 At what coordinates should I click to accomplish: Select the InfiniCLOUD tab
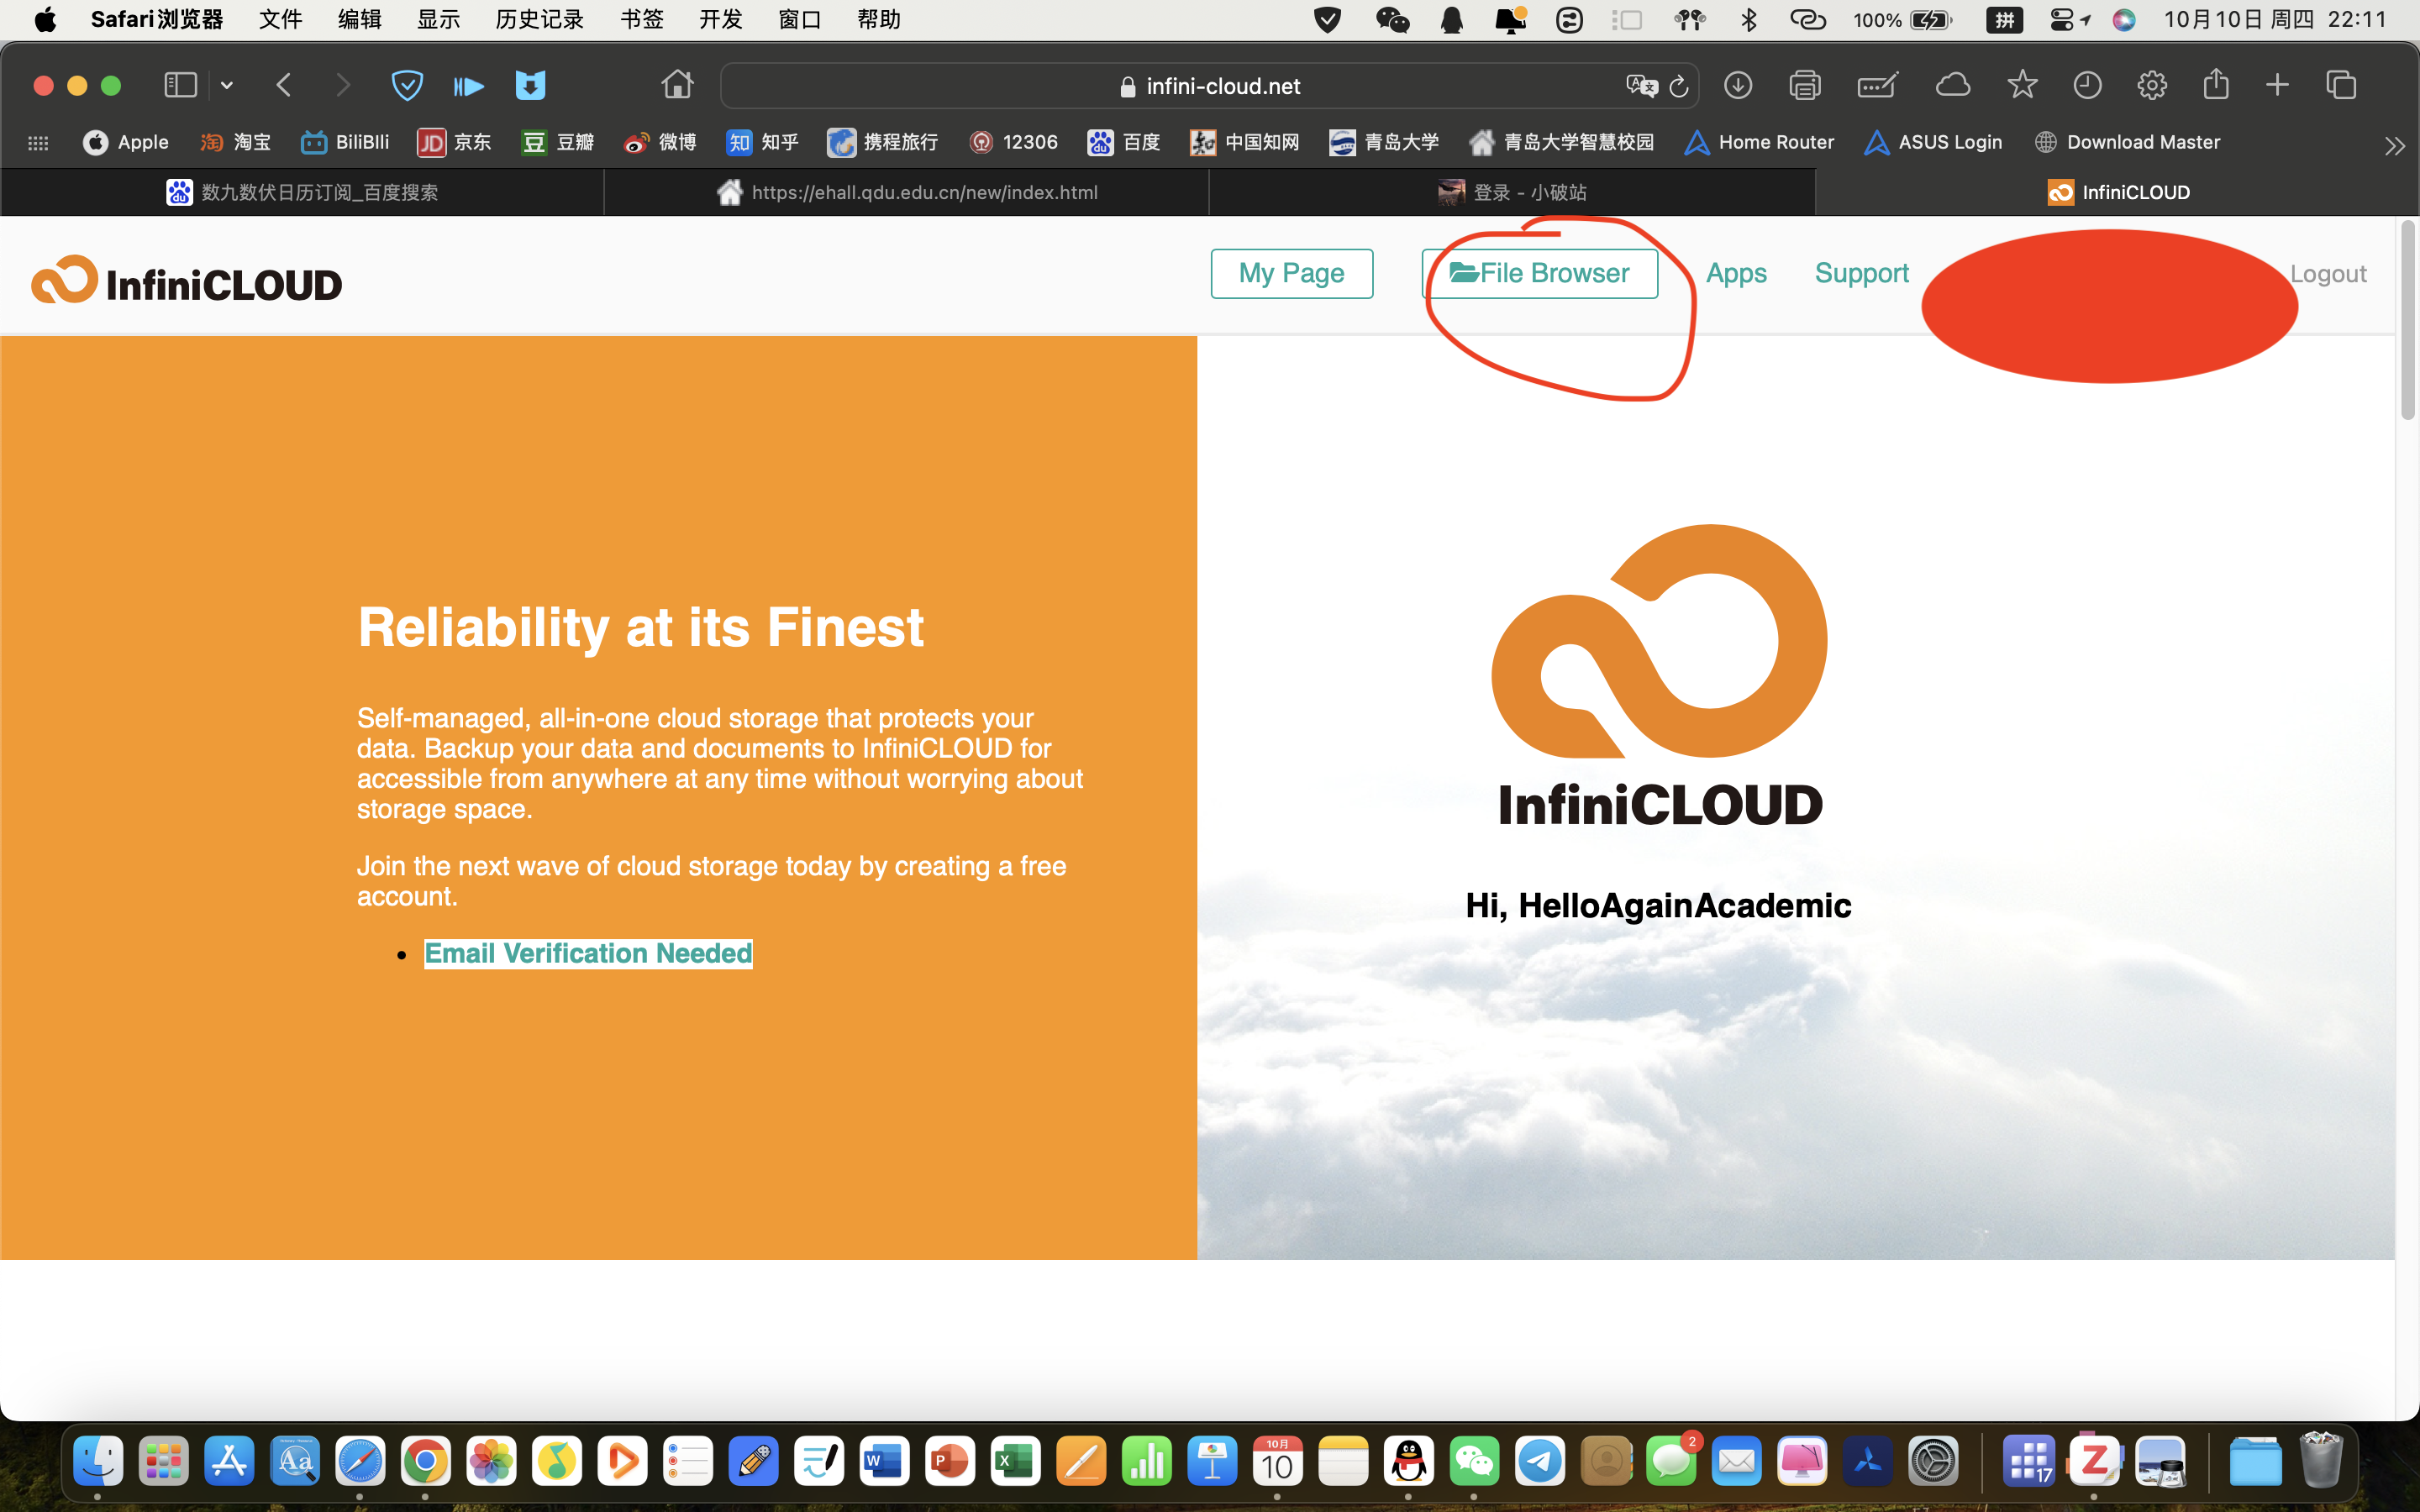pos(2117,192)
